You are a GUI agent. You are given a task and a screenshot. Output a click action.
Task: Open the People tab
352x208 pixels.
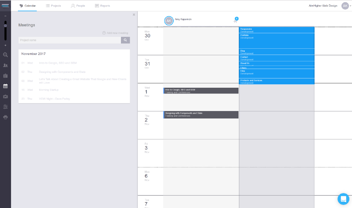pos(78,6)
